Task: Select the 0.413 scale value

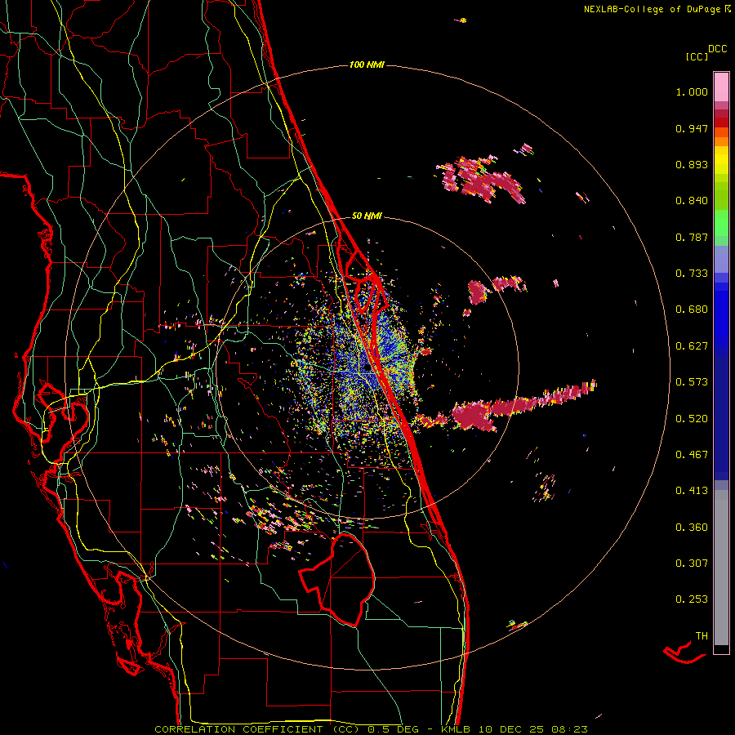Action: 692,491
